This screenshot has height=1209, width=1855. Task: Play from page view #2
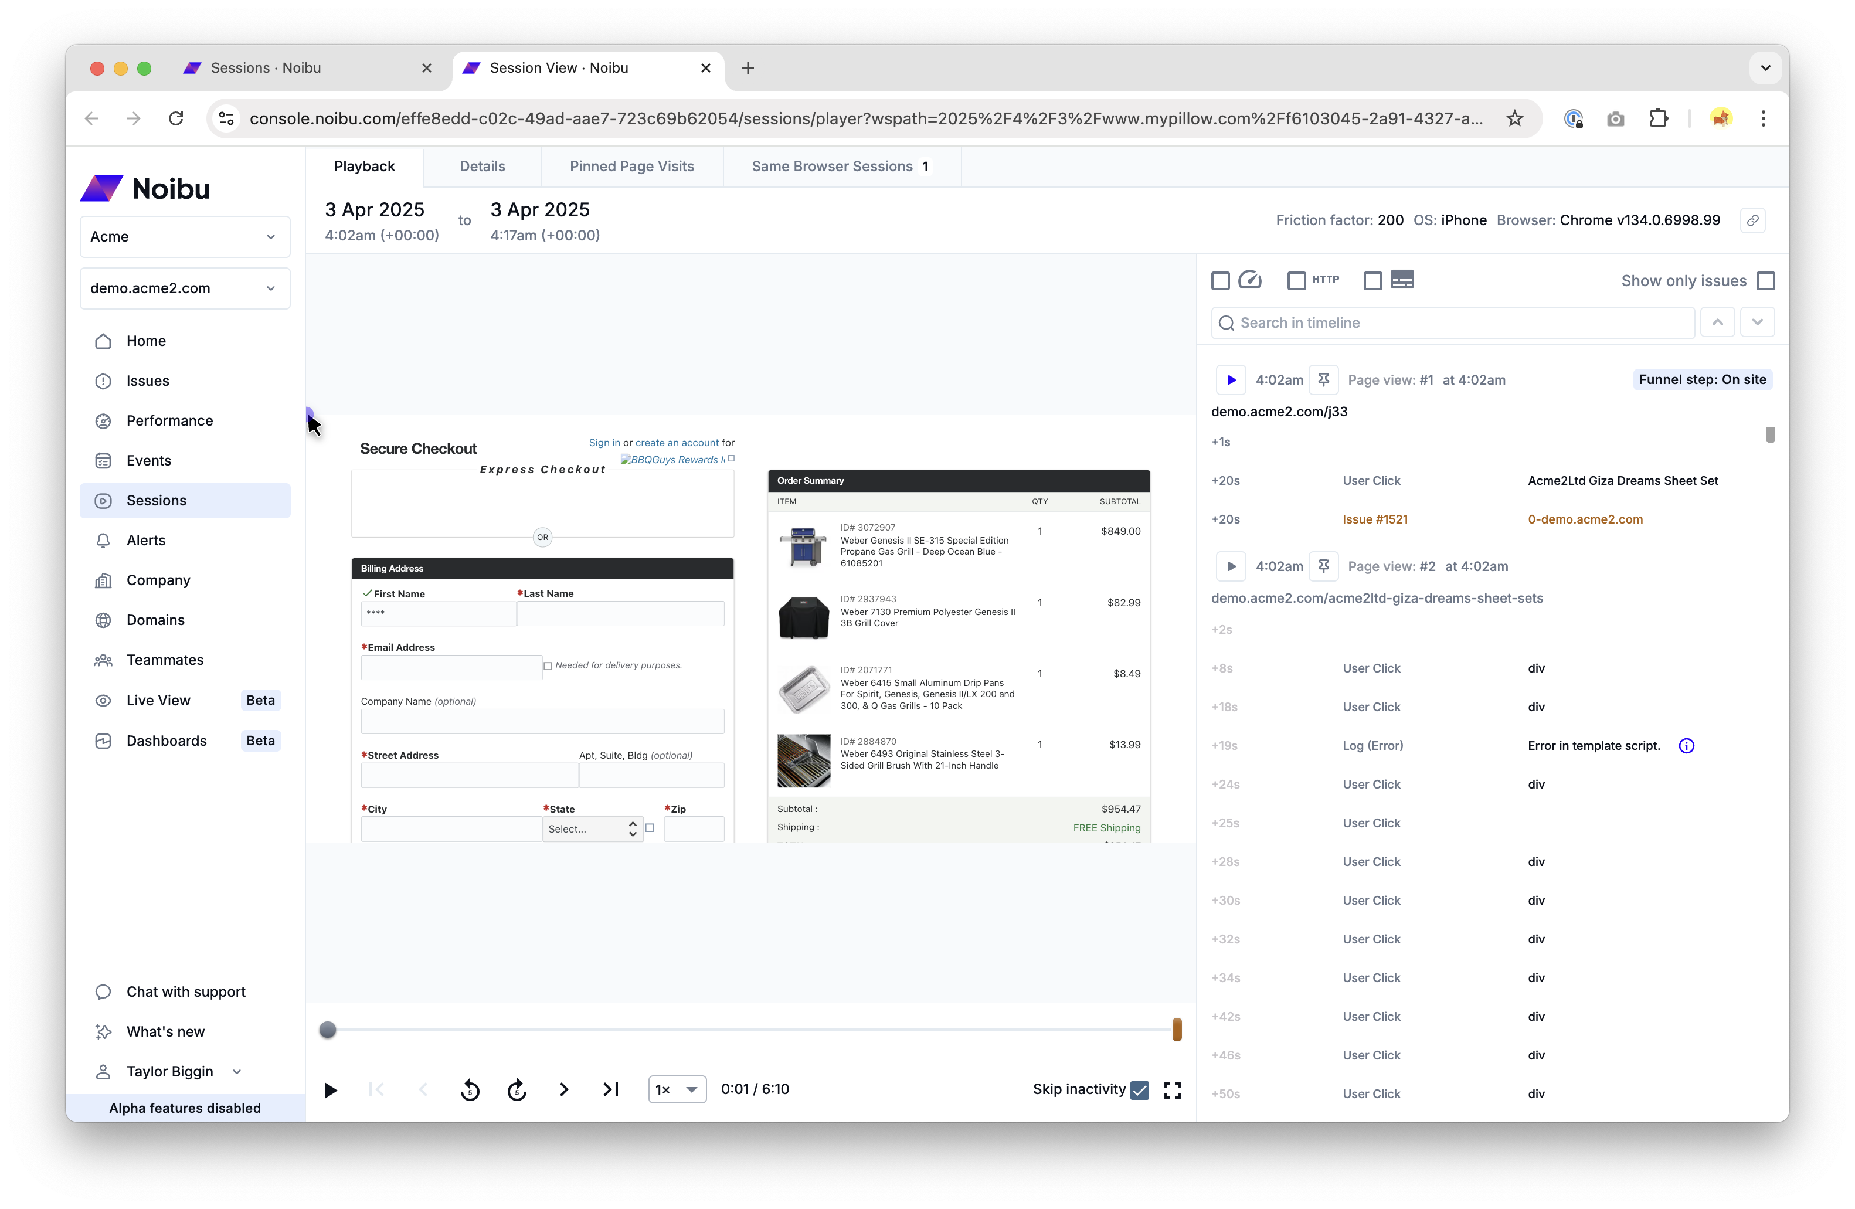click(1231, 567)
